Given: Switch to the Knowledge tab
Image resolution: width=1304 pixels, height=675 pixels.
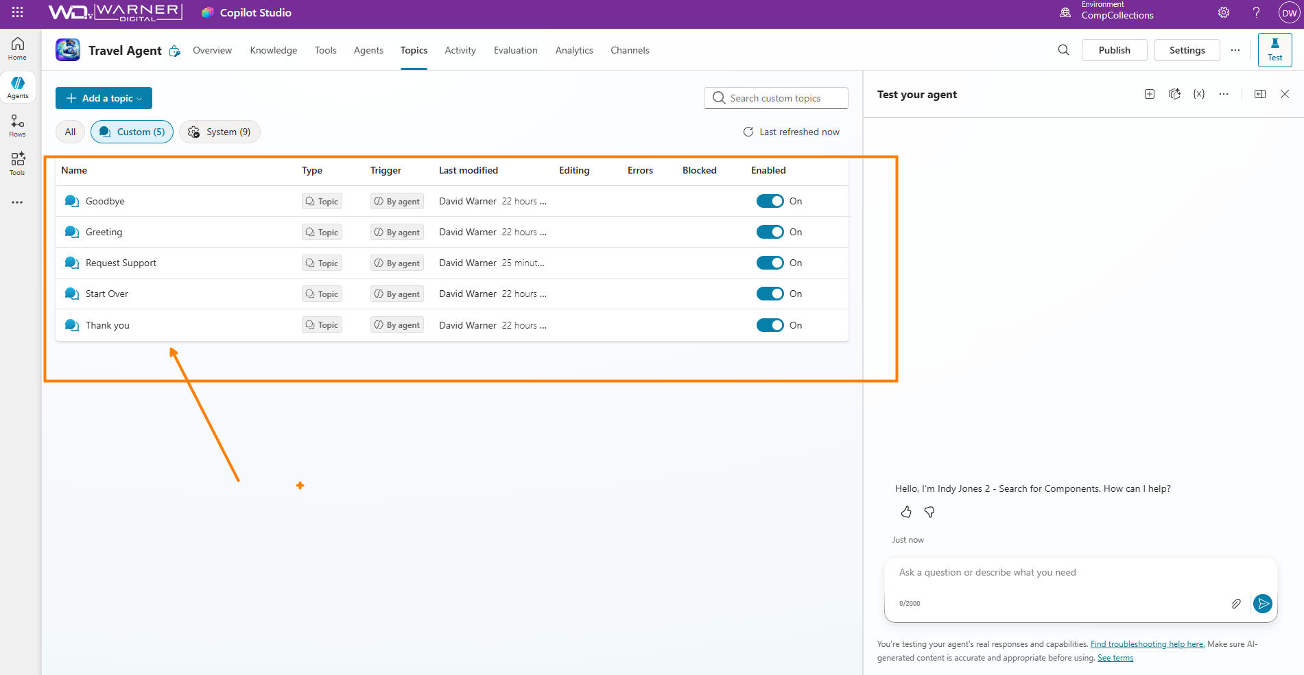Looking at the screenshot, I should point(273,50).
